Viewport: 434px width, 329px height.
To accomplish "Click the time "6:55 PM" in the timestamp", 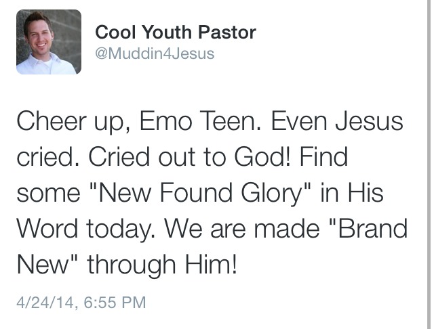I will point(115,302).
